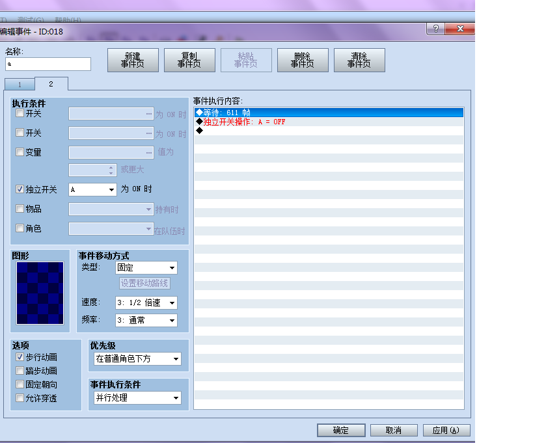Open the 优先级 dropdown
533x443 pixels.
pos(137,358)
